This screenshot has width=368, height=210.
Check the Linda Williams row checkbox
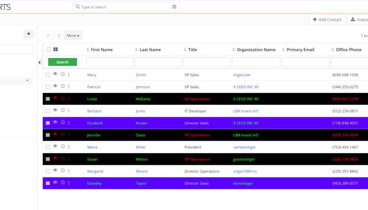(x=48, y=99)
